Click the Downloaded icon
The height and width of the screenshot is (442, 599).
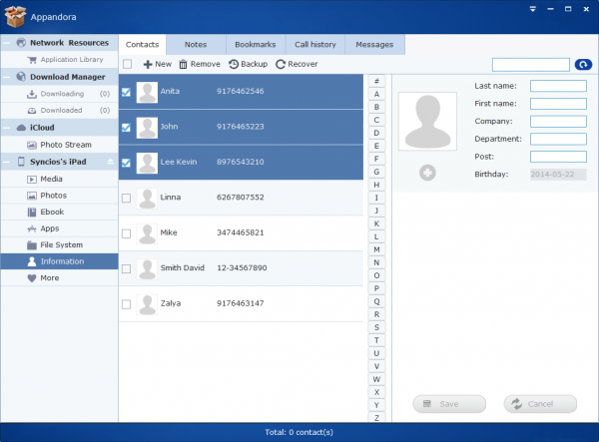pos(32,111)
